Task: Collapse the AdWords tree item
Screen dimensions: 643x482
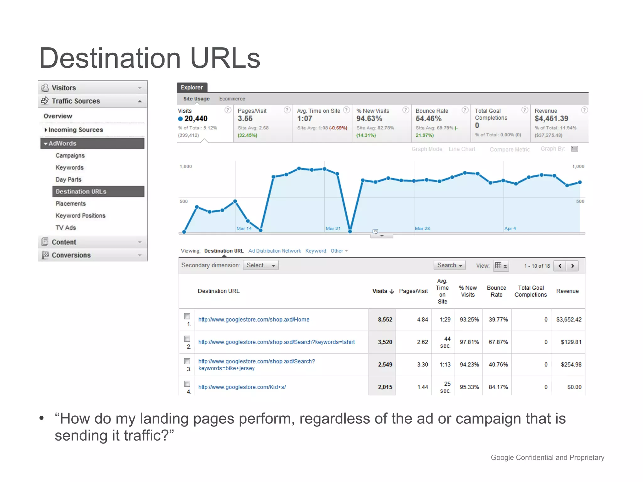Action: pos(46,143)
